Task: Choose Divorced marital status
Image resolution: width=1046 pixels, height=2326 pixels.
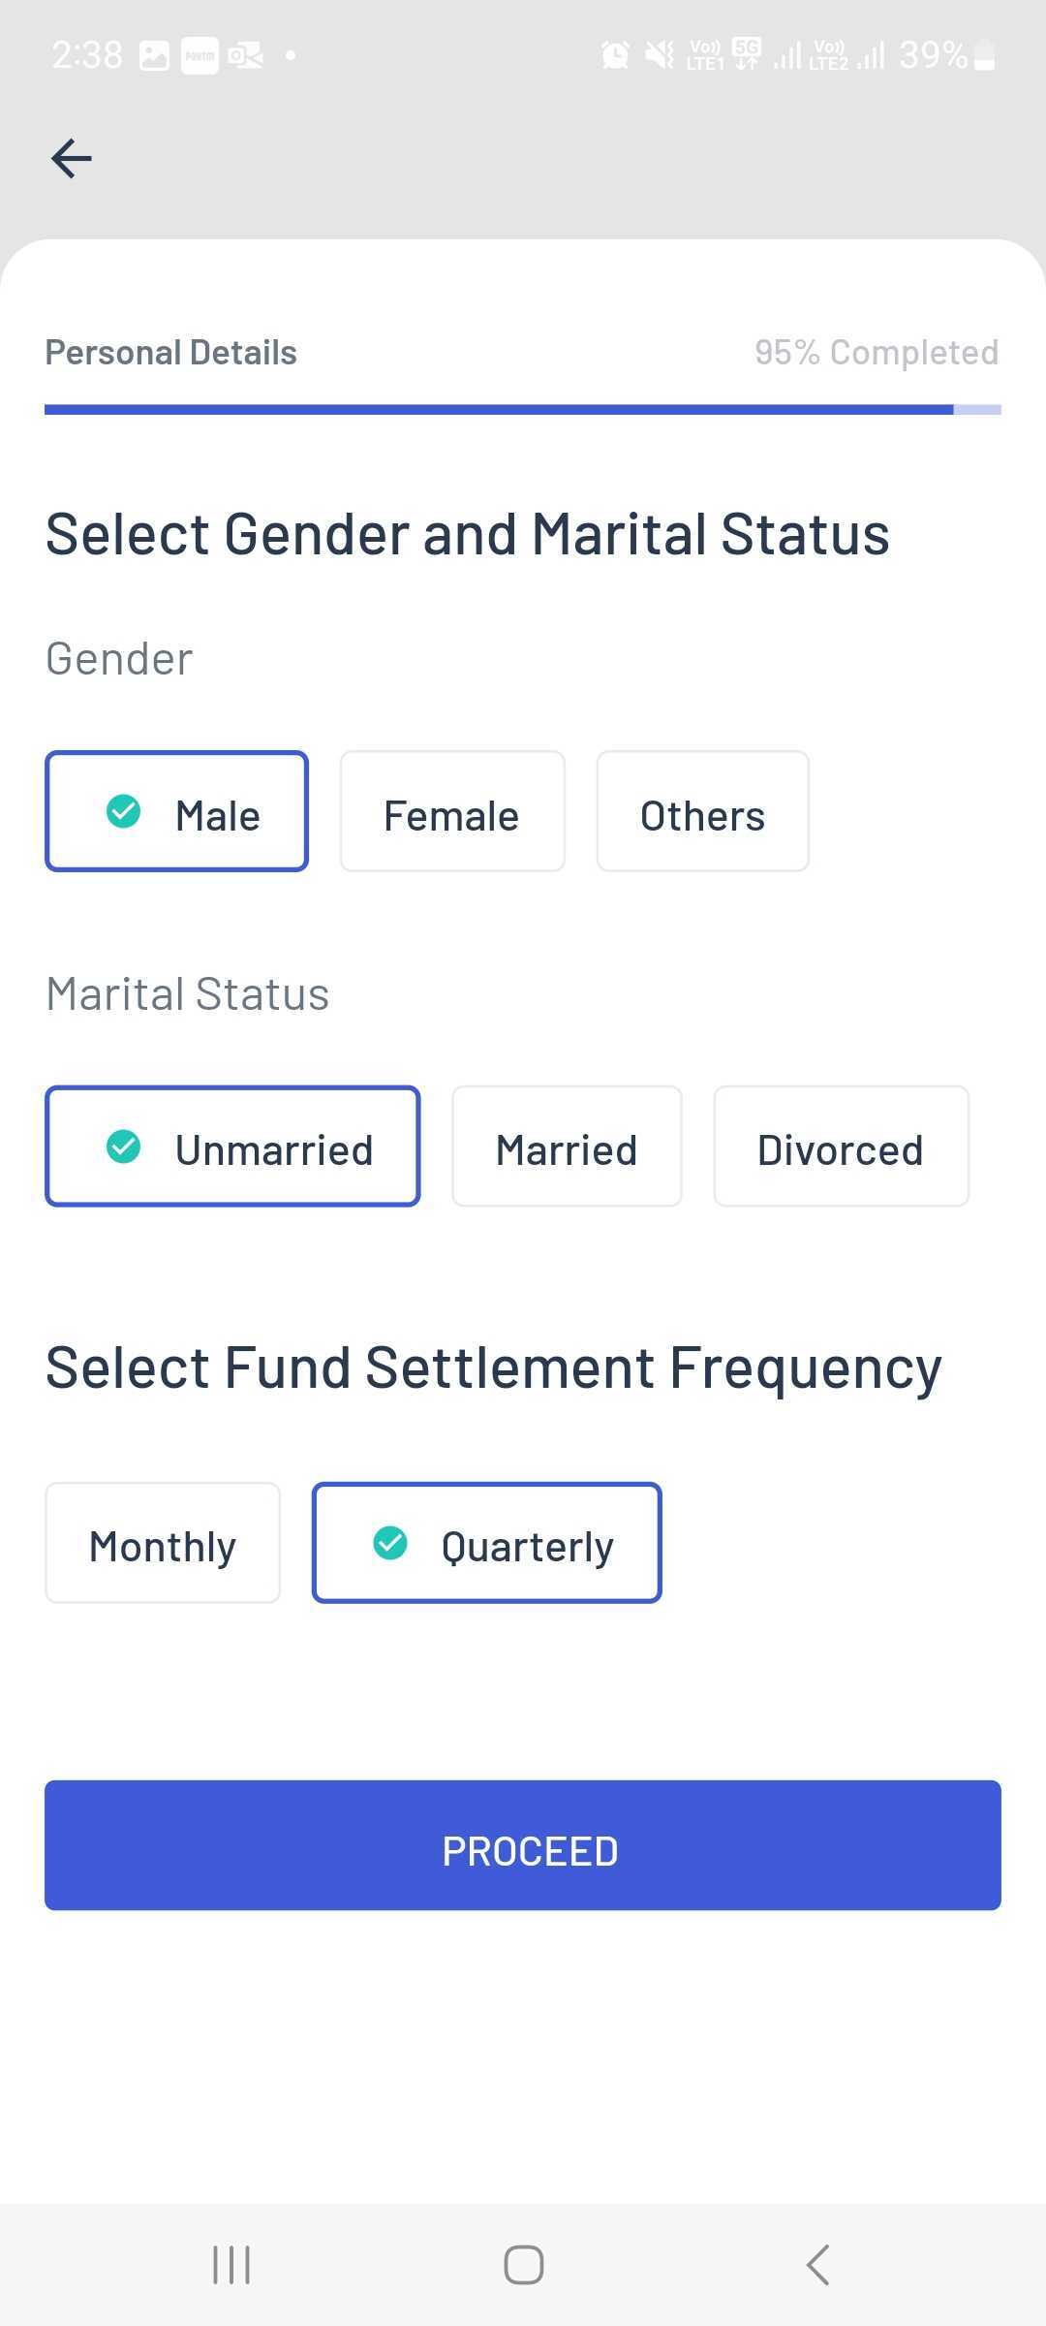Action: click(x=841, y=1147)
